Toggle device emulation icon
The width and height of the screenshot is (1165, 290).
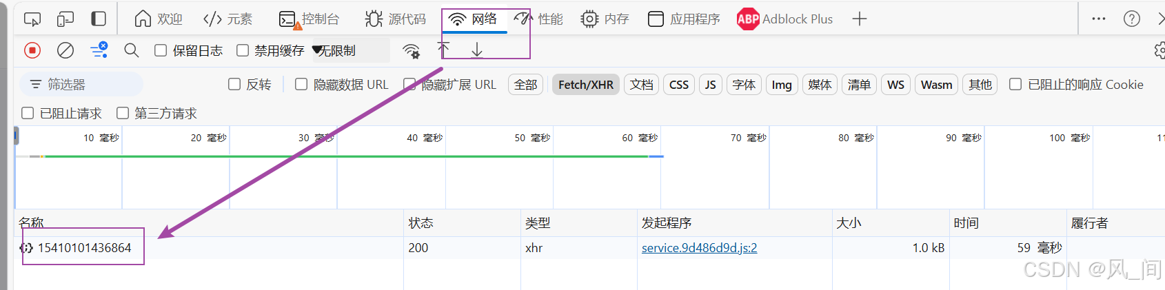pos(65,19)
